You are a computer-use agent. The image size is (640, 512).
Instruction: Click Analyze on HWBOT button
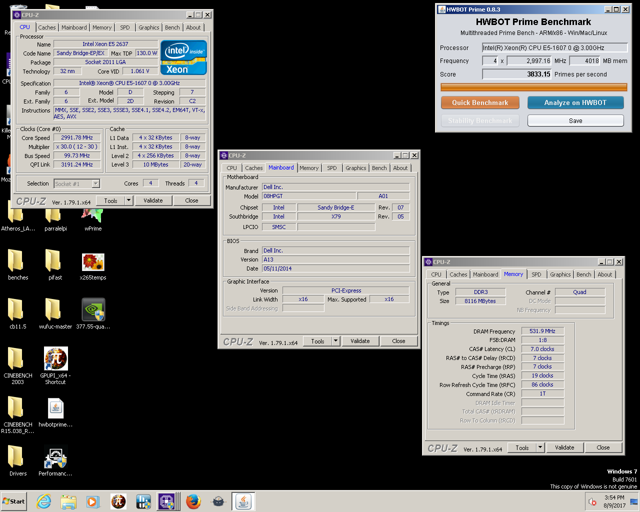pyautogui.click(x=575, y=102)
